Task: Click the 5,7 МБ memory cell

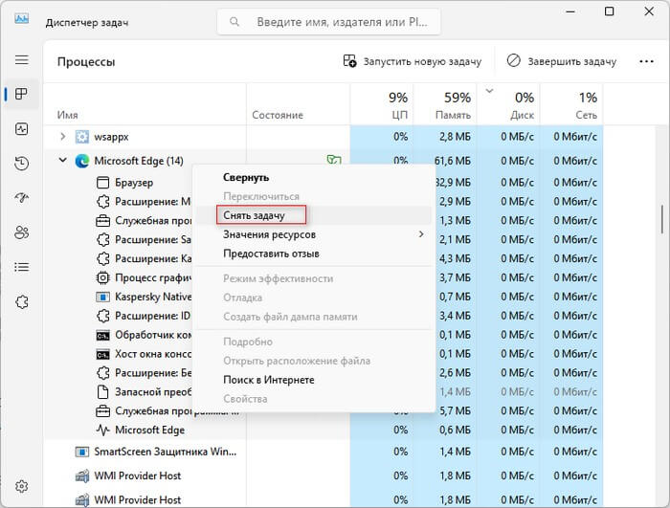Action: pos(455,411)
